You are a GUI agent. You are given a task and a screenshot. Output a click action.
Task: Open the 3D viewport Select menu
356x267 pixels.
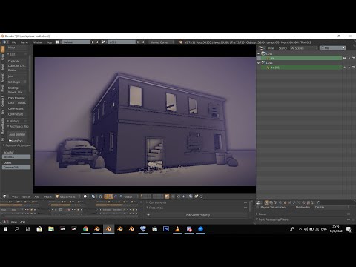coord(26,197)
